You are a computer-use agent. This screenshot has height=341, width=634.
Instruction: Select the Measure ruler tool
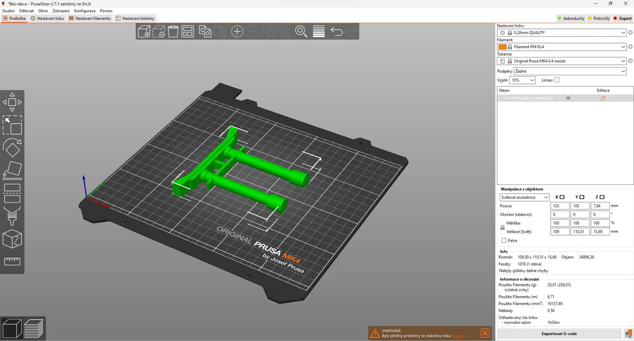click(12, 261)
